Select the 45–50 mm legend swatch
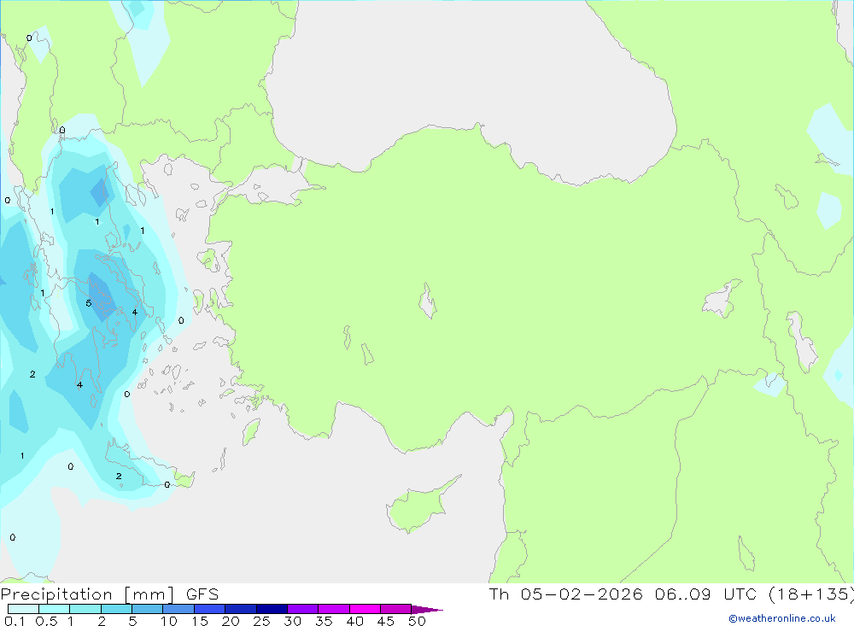 pyautogui.click(x=396, y=609)
